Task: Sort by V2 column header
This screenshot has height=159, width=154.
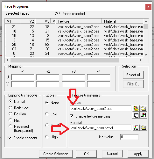Action: click(x=28, y=21)
